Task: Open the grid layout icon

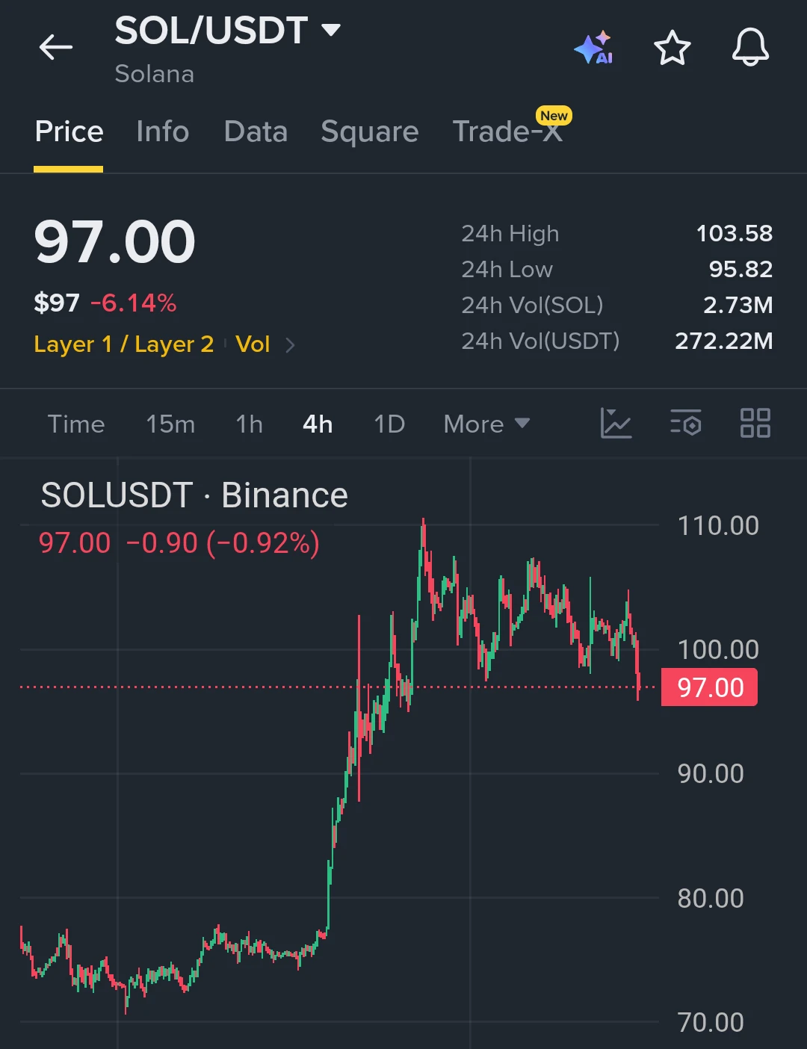Action: 755,423
